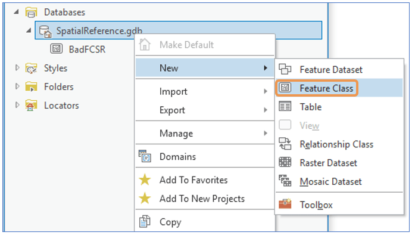The height and width of the screenshot is (235, 412).
Task: Select the Databases tree label
Action: (65, 12)
